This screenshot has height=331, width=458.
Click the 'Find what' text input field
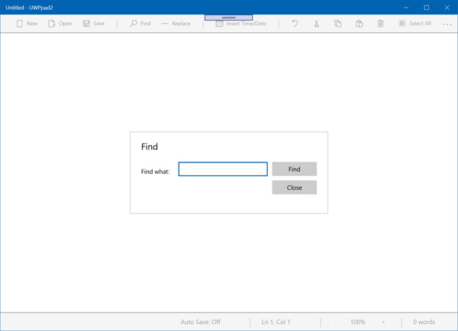223,169
